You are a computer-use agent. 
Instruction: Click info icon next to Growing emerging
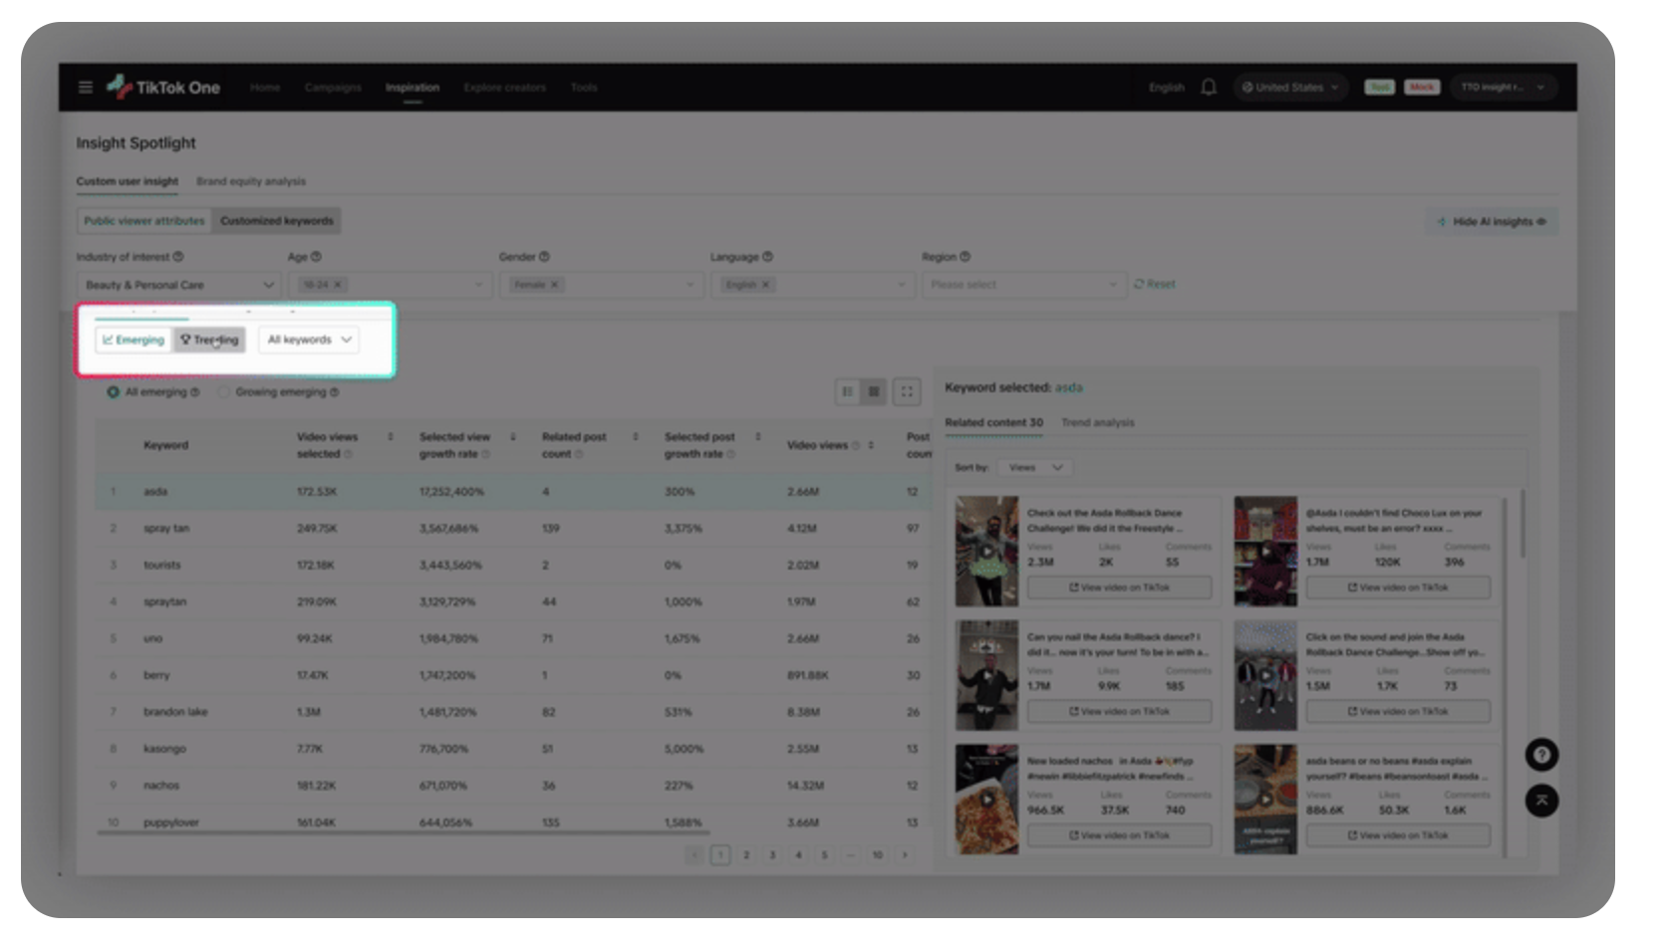[334, 392]
